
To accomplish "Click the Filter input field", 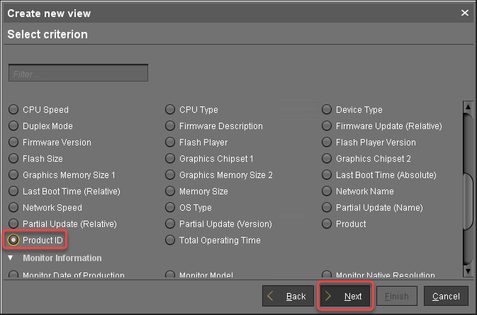I will tap(78, 73).
